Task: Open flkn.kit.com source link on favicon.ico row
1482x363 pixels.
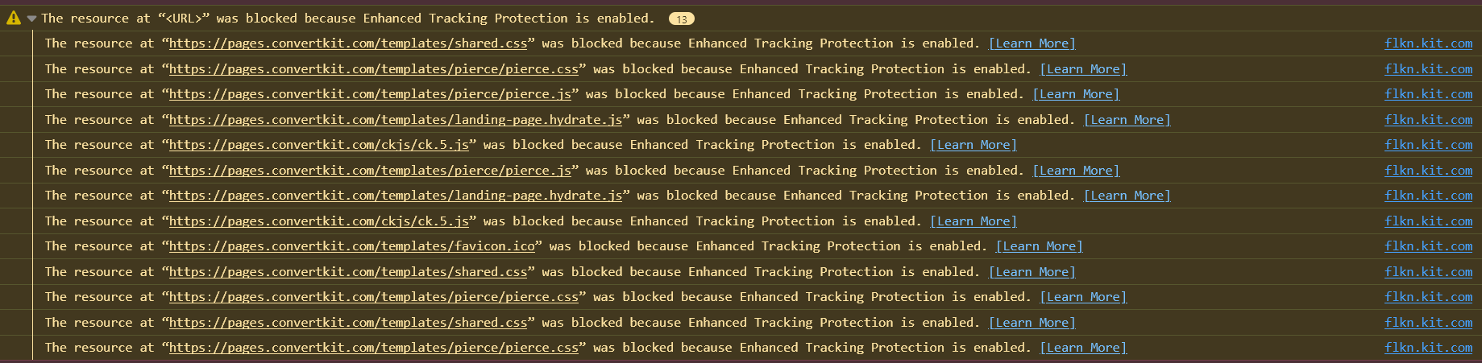Action: tap(1428, 246)
